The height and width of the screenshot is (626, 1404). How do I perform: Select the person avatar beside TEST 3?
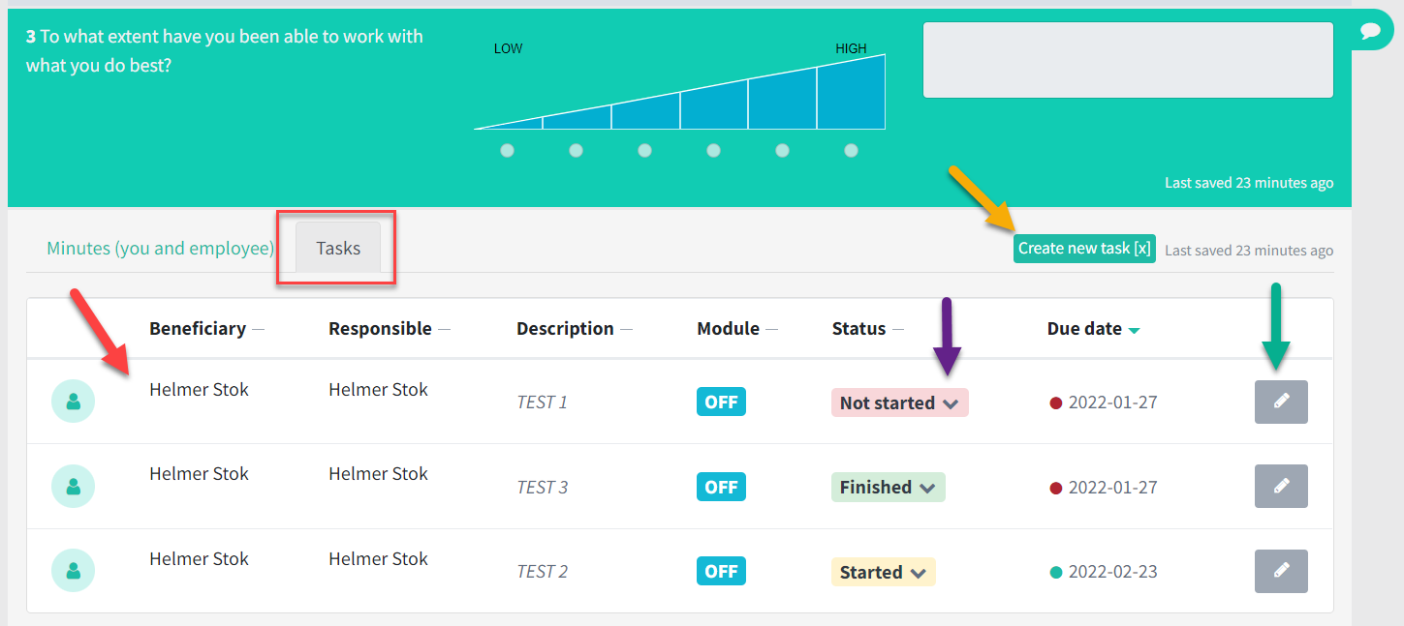[73, 487]
